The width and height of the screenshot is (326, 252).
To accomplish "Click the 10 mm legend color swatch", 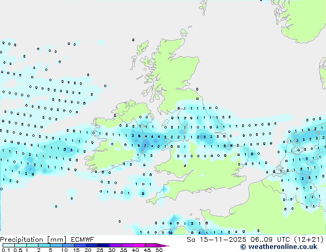I will click(x=68, y=245).
